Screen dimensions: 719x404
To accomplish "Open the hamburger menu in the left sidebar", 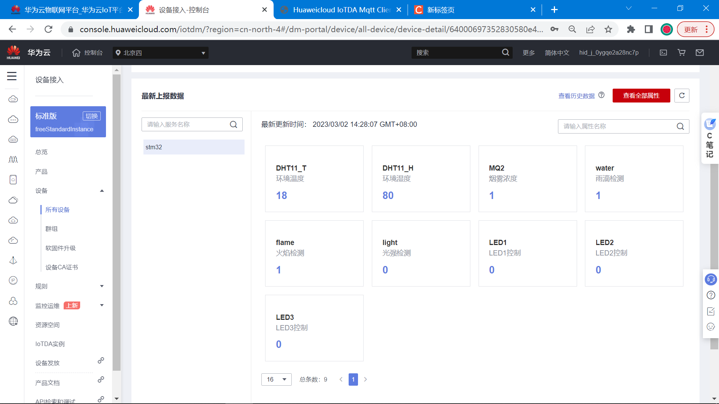I will (12, 76).
